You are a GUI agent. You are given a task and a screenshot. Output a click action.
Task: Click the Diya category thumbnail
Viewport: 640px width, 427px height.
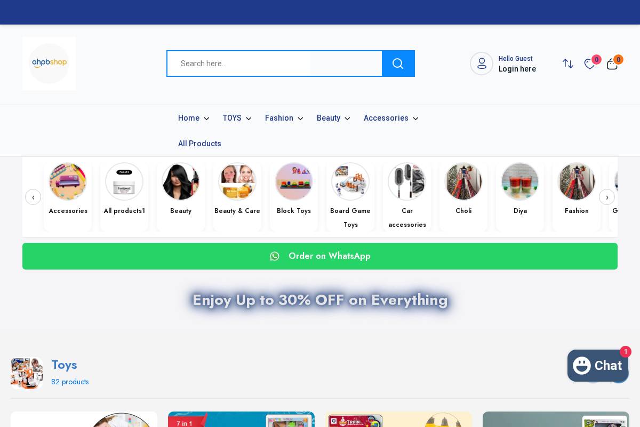click(520, 181)
